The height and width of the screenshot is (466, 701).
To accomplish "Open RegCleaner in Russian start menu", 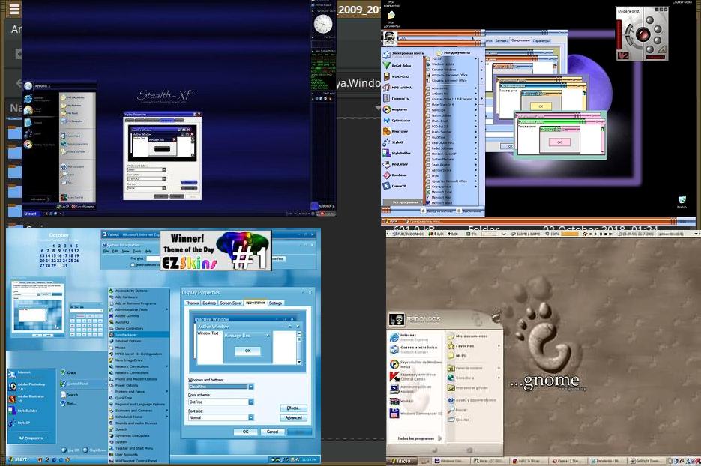I will point(396,164).
